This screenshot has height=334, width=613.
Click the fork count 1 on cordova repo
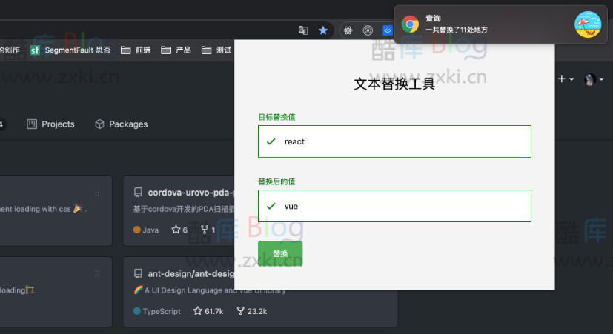point(208,230)
